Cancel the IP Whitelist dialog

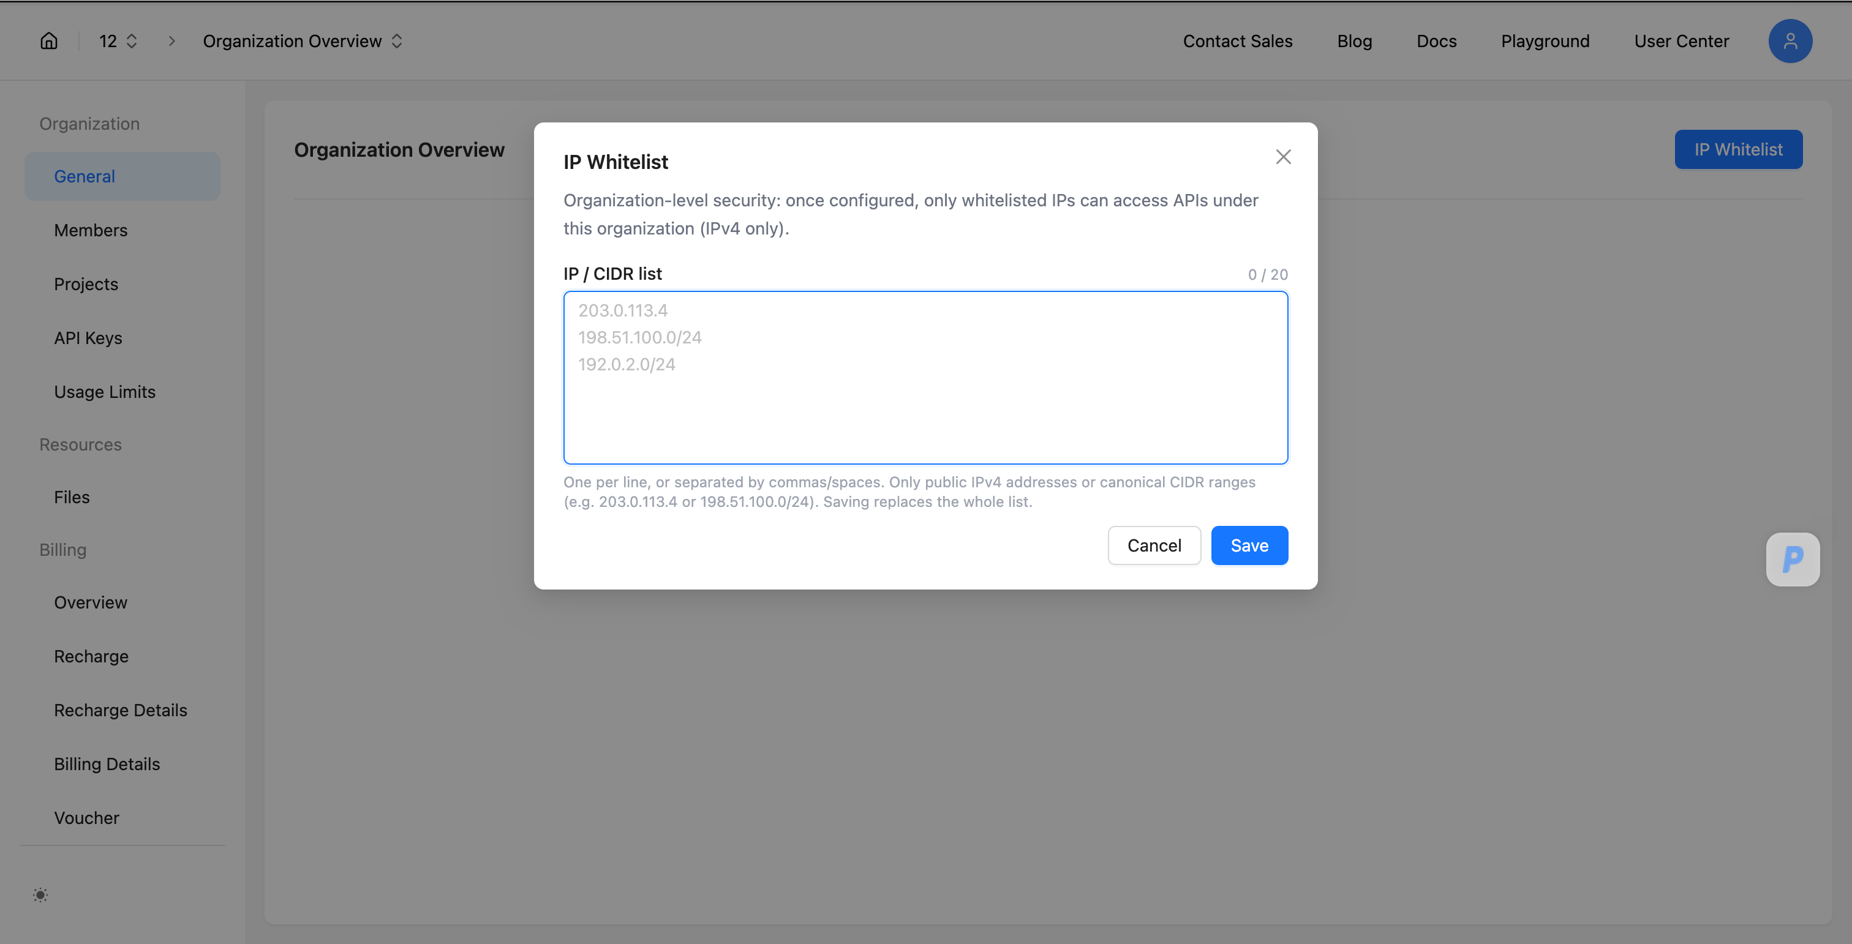pos(1154,545)
